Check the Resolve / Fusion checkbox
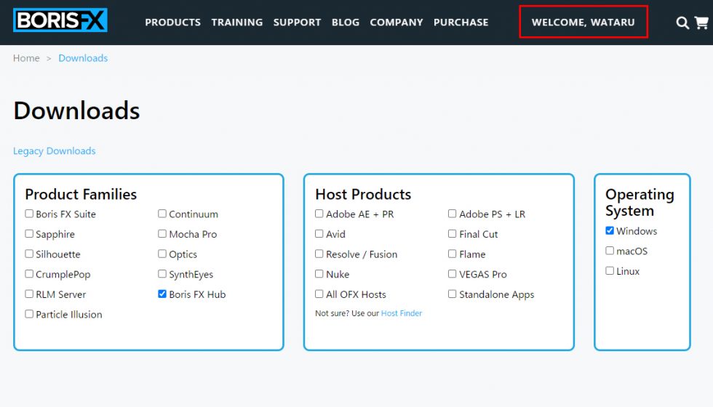 pyautogui.click(x=319, y=254)
